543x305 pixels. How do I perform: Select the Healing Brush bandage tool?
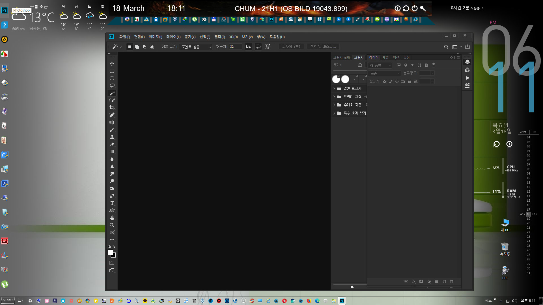pos(112,115)
